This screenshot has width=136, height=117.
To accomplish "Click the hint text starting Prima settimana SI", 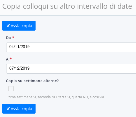I will pyautogui.click(x=56, y=97).
